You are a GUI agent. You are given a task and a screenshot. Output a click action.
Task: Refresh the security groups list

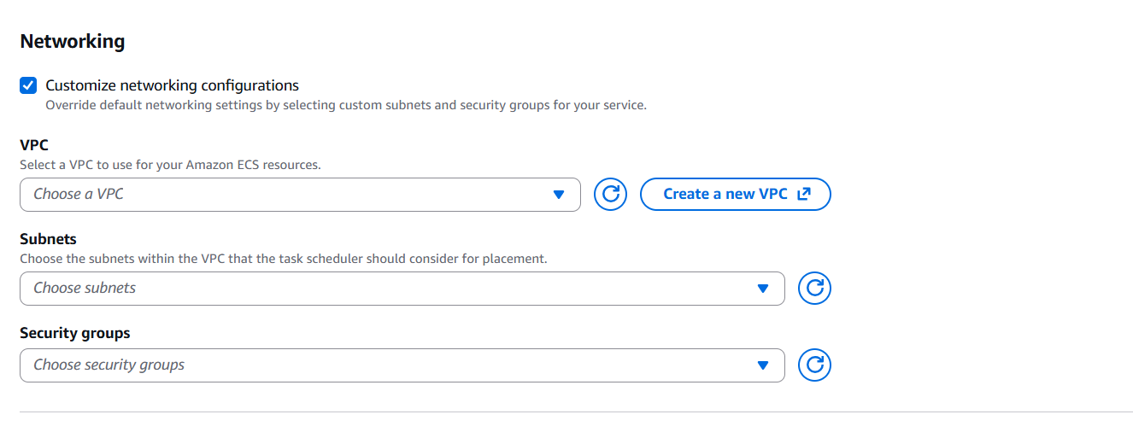tap(814, 365)
